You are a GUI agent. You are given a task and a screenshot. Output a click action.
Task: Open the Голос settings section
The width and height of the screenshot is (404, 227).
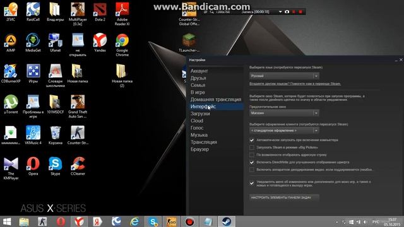(197, 128)
